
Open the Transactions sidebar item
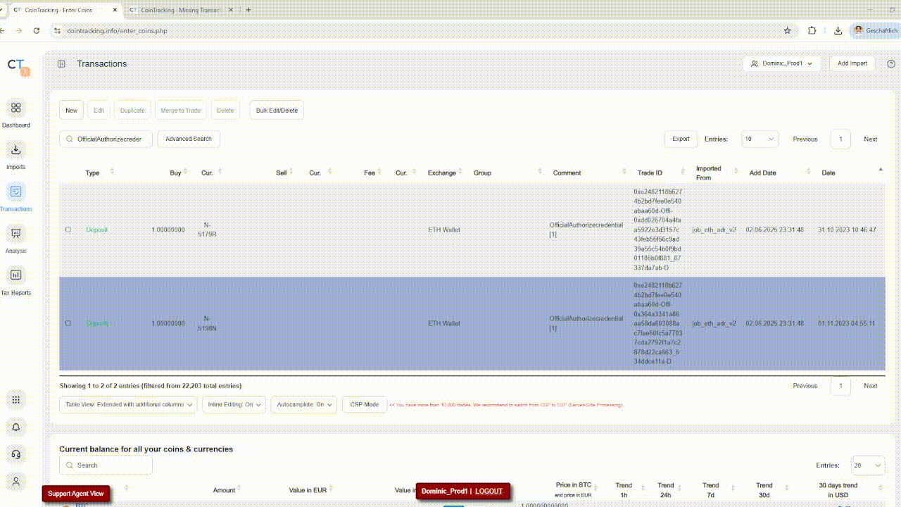click(x=16, y=198)
